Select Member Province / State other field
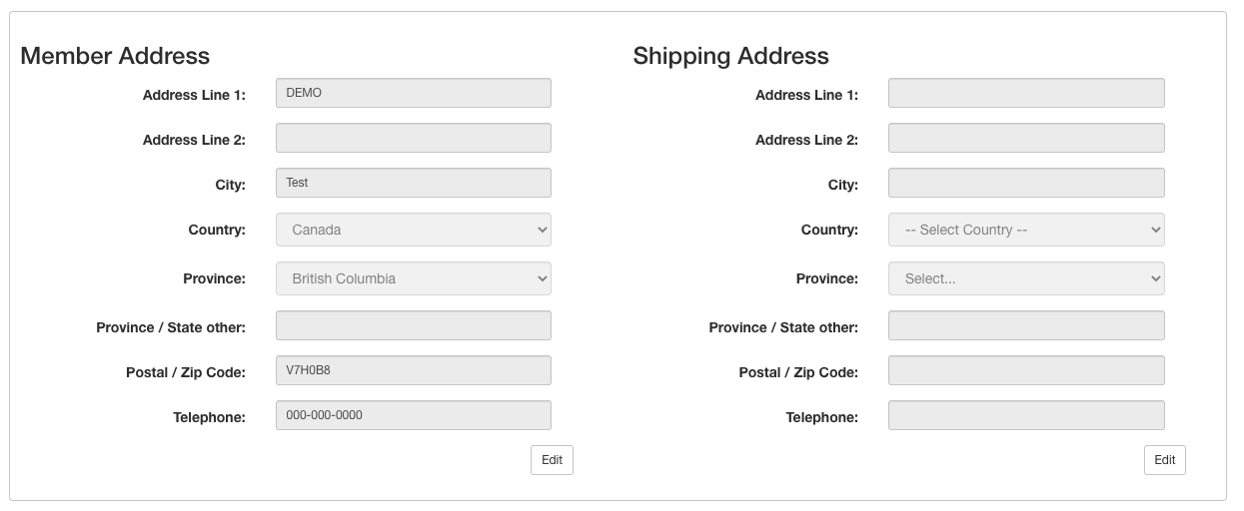1244x511 pixels. (x=413, y=325)
